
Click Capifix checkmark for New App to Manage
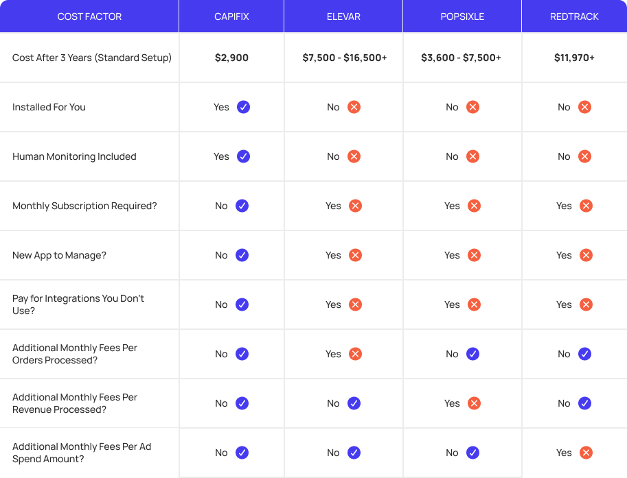pyautogui.click(x=242, y=255)
